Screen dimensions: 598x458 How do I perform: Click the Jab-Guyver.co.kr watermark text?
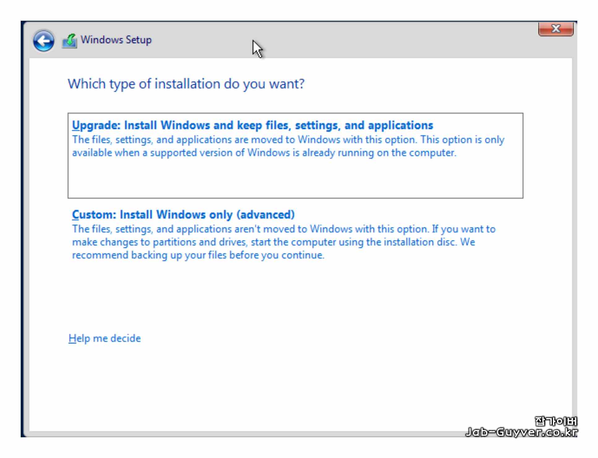521,432
